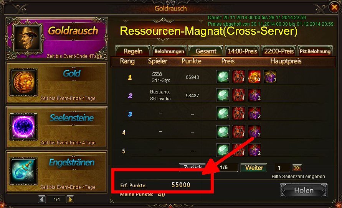Open the Pkt.Belohnung tab

click(x=315, y=51)
